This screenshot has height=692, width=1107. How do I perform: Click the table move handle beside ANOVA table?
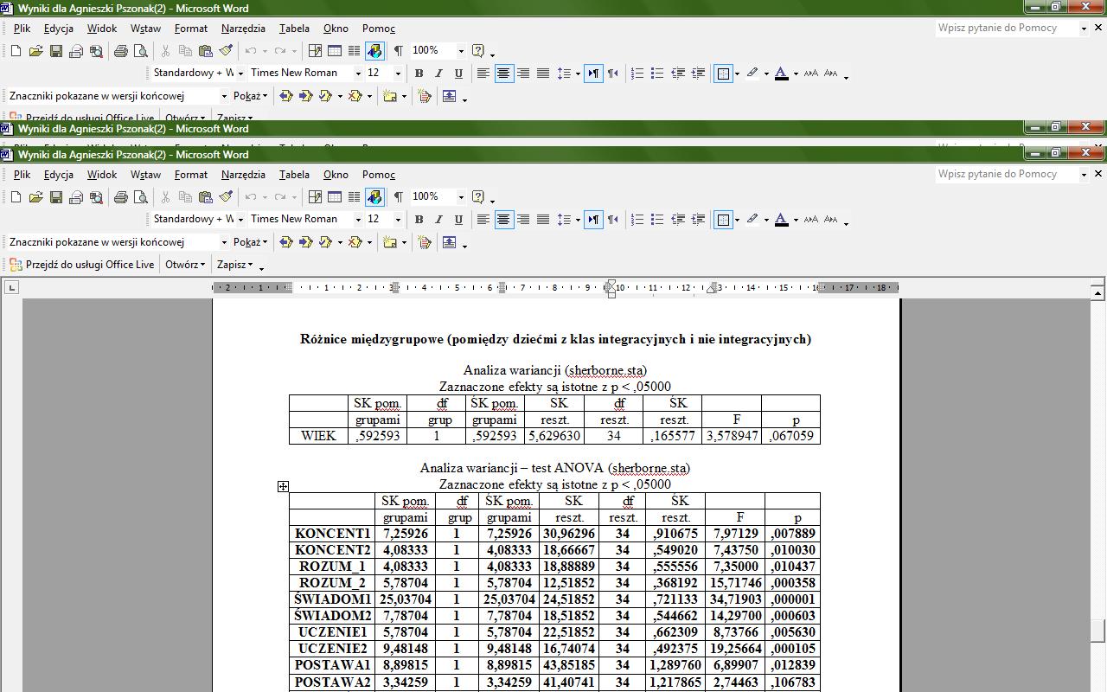coord(283,486)
